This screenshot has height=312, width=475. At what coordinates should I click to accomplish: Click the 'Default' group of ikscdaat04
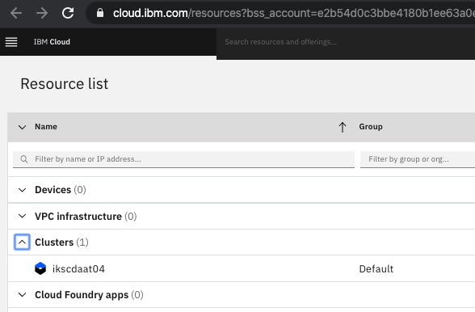[x=376, y=269]
